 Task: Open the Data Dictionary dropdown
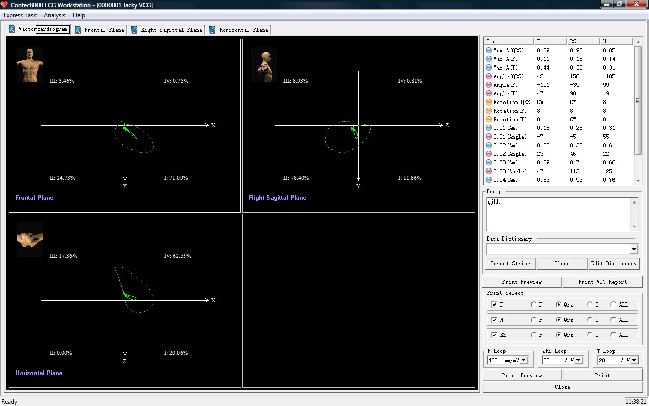coord(633,249)
